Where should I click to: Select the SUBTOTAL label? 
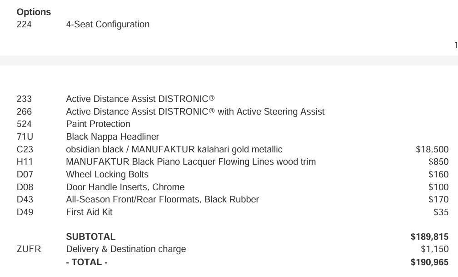(90, 237)
